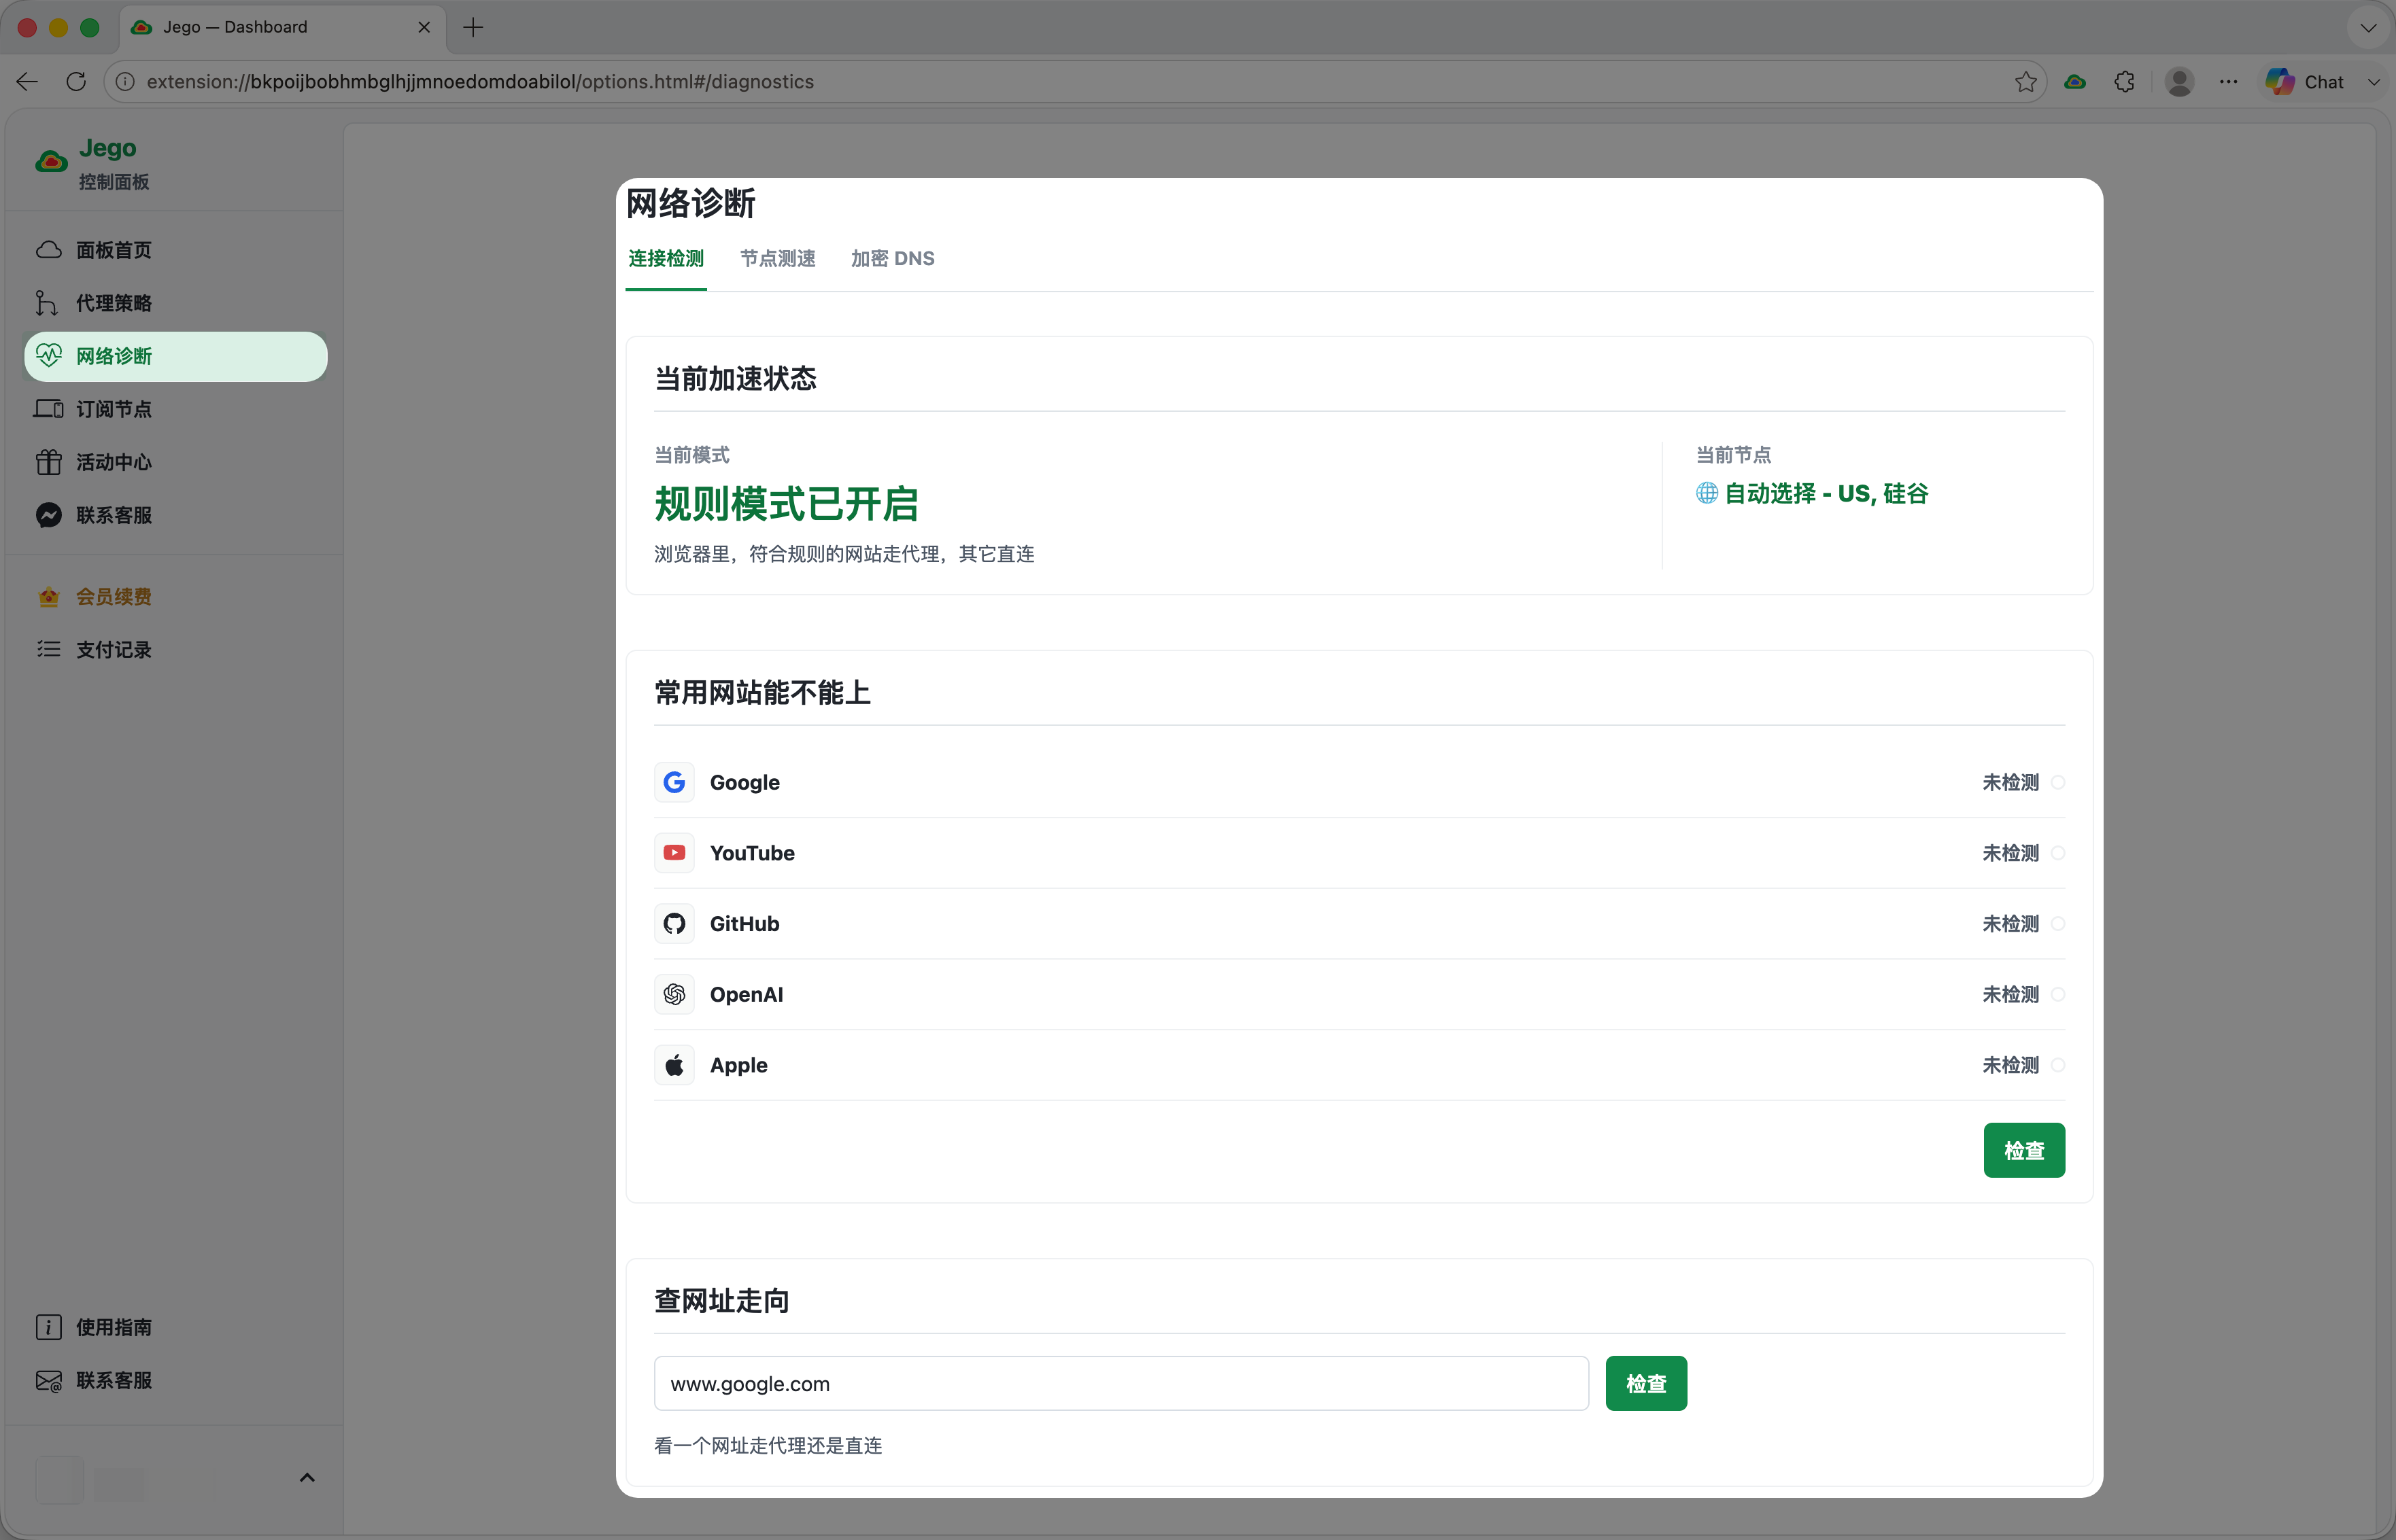Viewport: 2396px width, 1540px height.
Task: Click 未检测 status text in Apple row
Action: (x=2010, y=1065)
